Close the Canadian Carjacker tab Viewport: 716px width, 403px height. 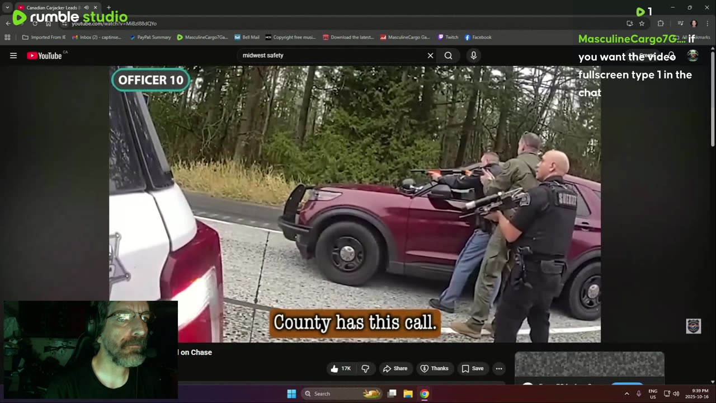96,8
